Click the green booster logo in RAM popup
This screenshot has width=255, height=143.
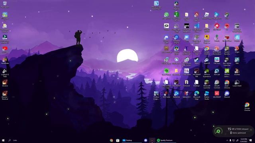218,131
